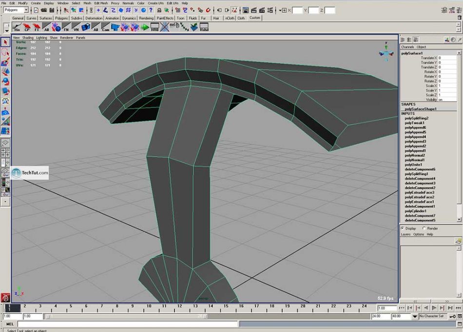Open Options menu in layer editor
The height and width of the screenshot is (332, 463).
click(419, 234)
